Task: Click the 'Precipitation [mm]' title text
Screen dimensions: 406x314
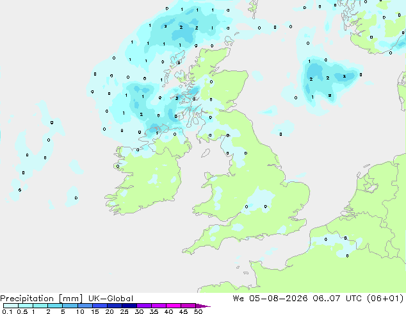Action: tap(42, 299)
